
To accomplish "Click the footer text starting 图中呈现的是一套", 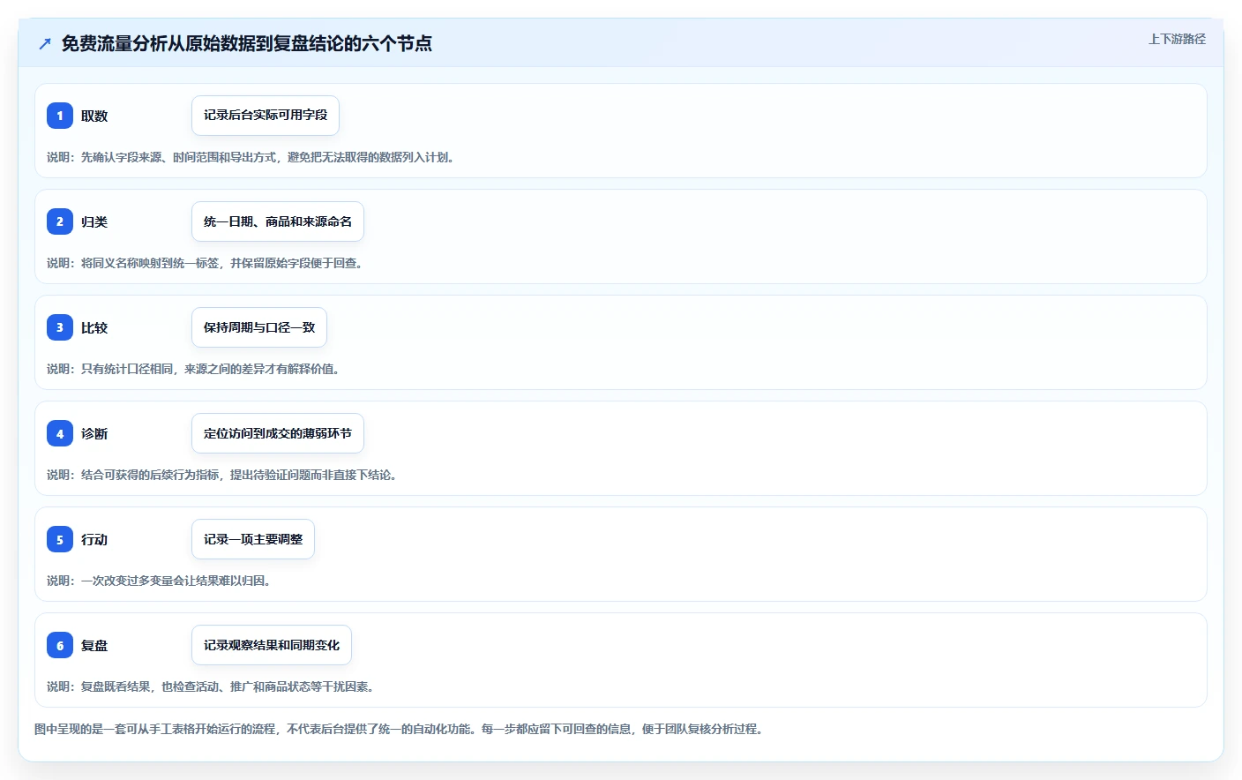I will click(399, 729).
